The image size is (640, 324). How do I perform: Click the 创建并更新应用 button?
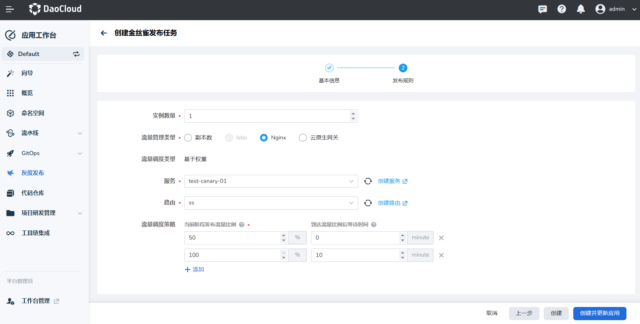(x=599, y=313)
